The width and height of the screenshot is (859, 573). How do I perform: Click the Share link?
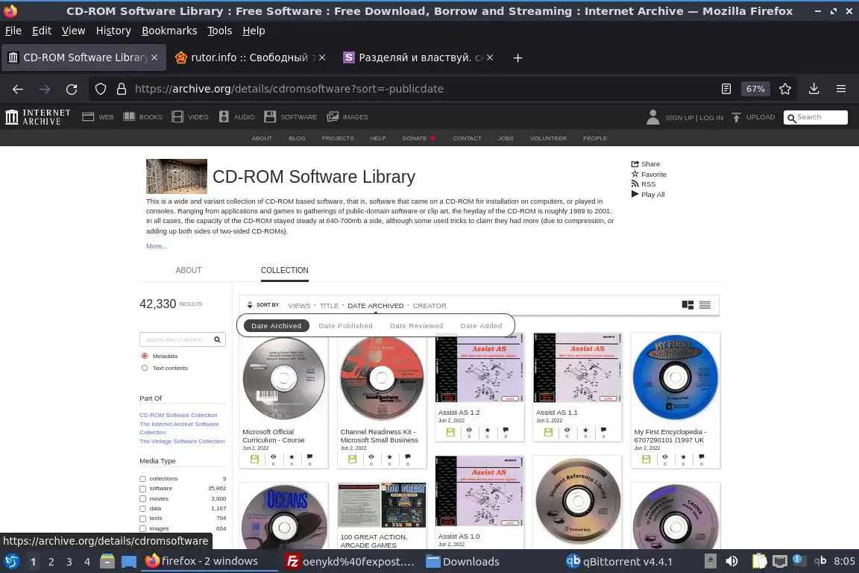645,164
